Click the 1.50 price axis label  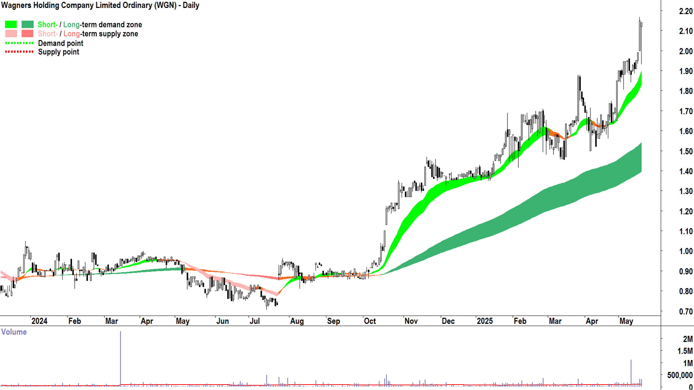pyautogui.click(x=686, y=151)
